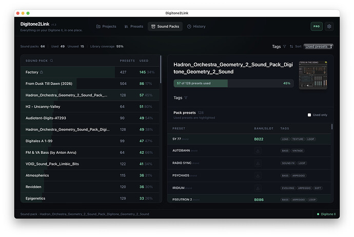Click the ARPEGGIO tag on PSYCHAOS
Screen dimensions: 354x237
coord(299,175)
